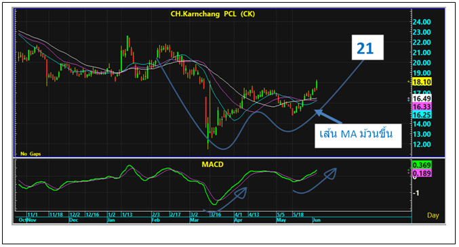Click the 5/18 date on time axis
This screenshot has height=247, width=459.
tap(298, 215)
